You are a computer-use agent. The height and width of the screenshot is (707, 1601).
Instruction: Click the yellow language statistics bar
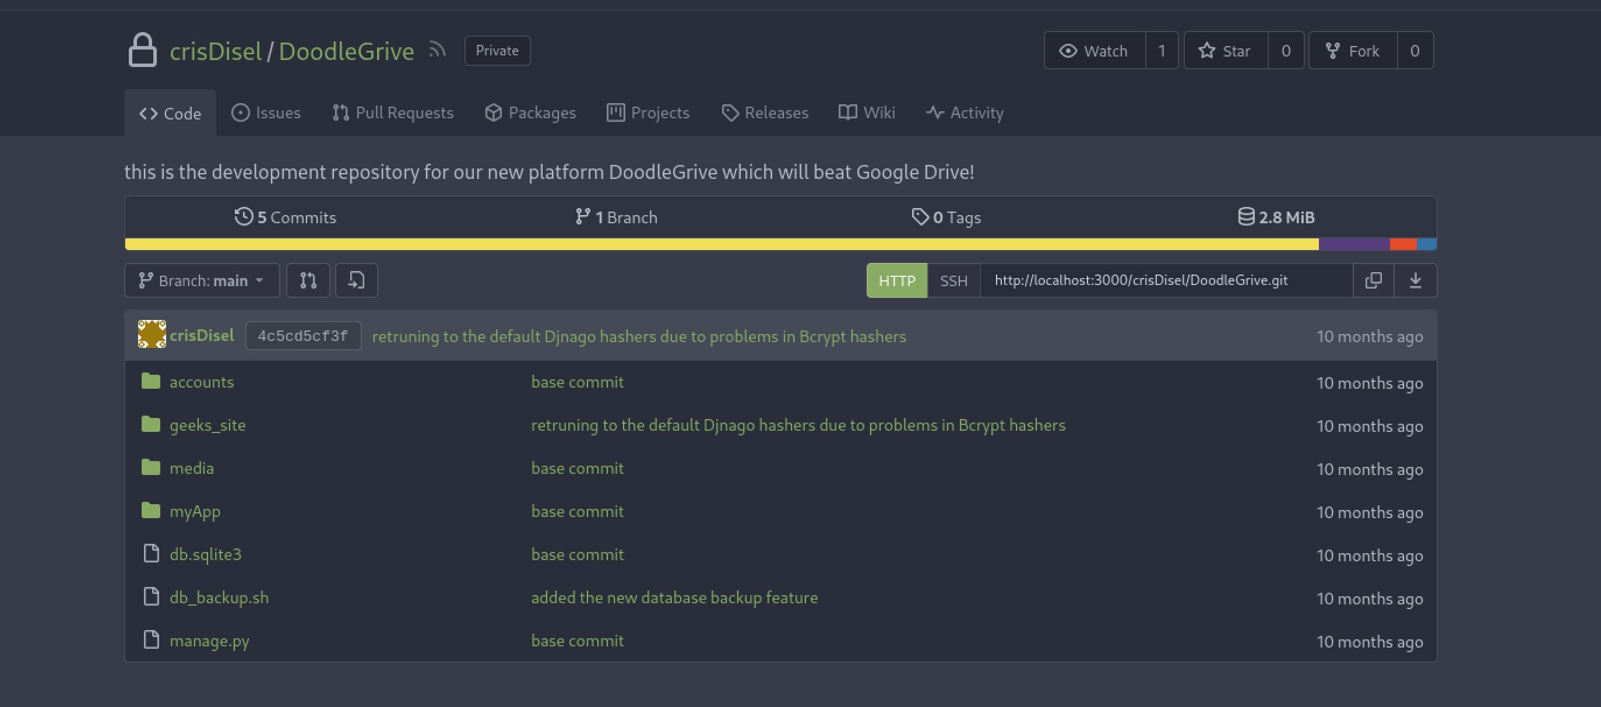tap(721, 244)
